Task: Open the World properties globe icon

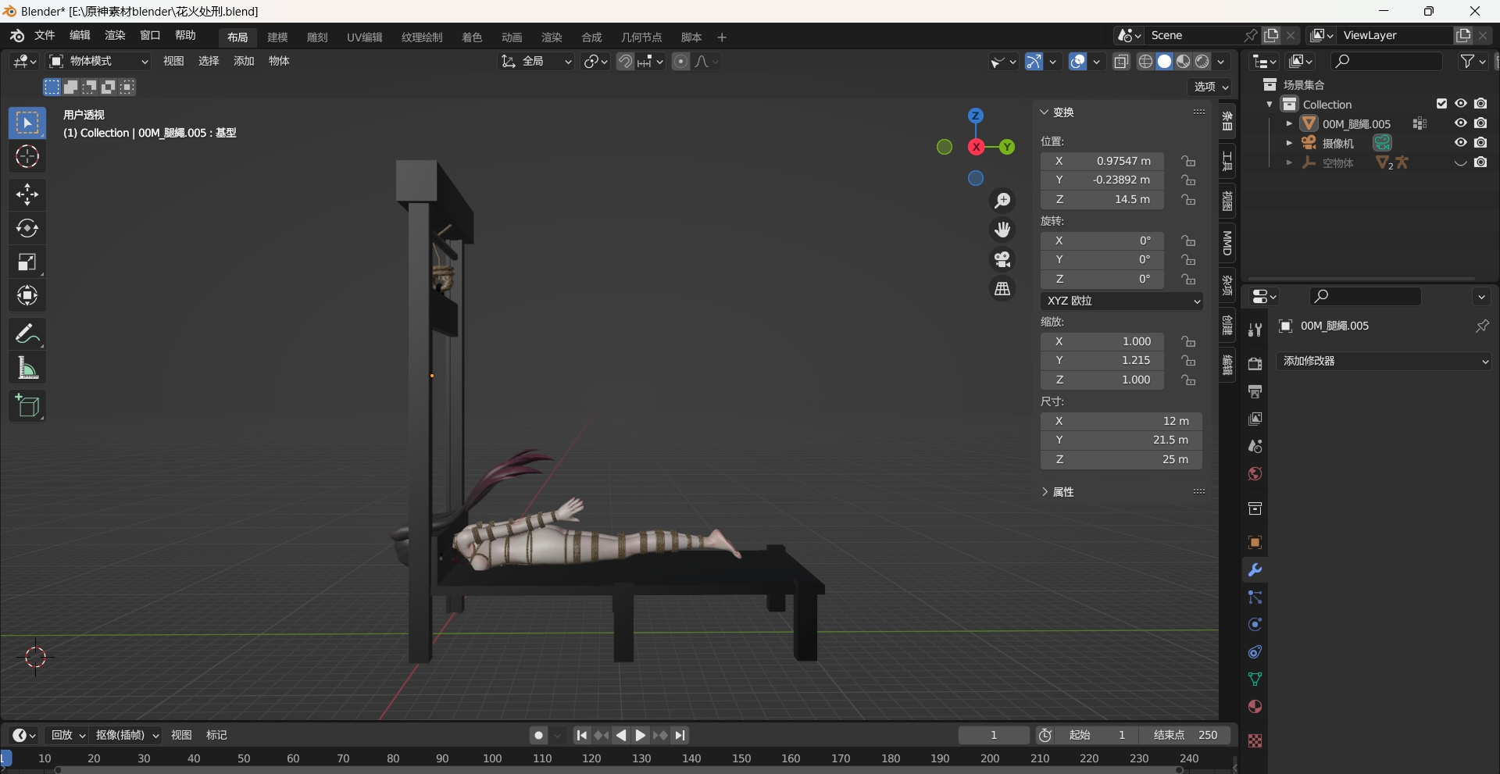Action: (1255, 474)
